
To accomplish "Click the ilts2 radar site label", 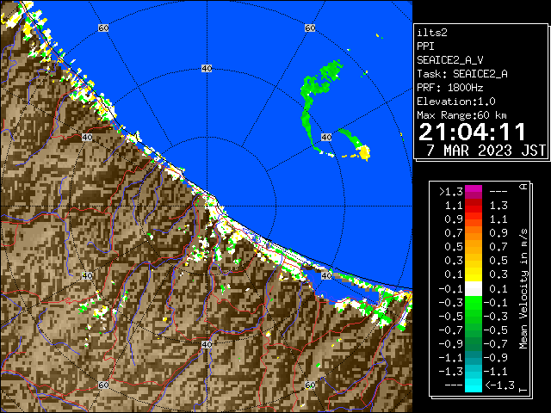I will pyautogui.click(x=432, y=33).
